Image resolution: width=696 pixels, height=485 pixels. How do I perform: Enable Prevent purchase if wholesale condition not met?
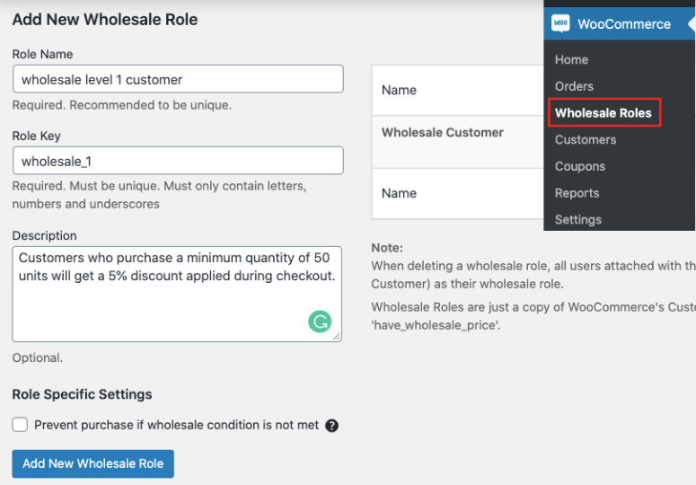tap(20, 425)
